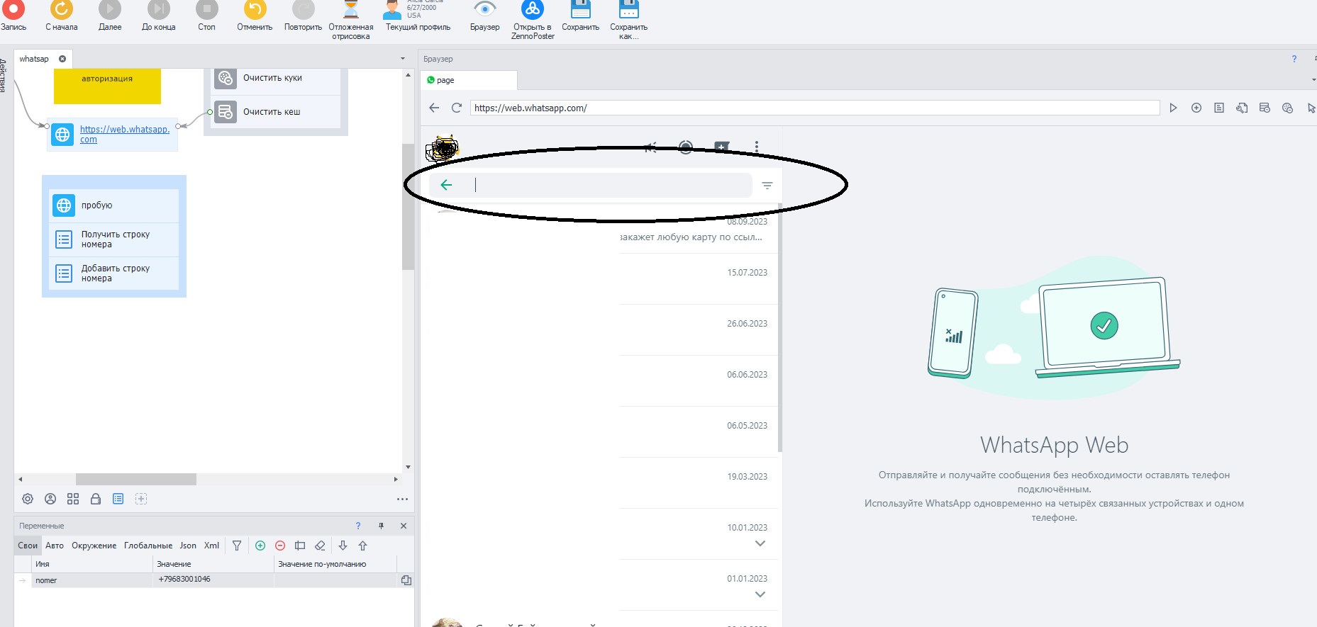
Task: Undo the last action with Отменить
Action: coord(255,16)
